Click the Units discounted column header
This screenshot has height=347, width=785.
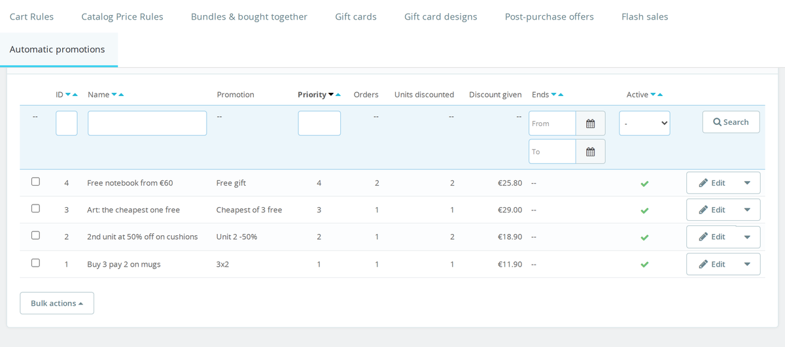pyautogui.click(x=424, y=95)
